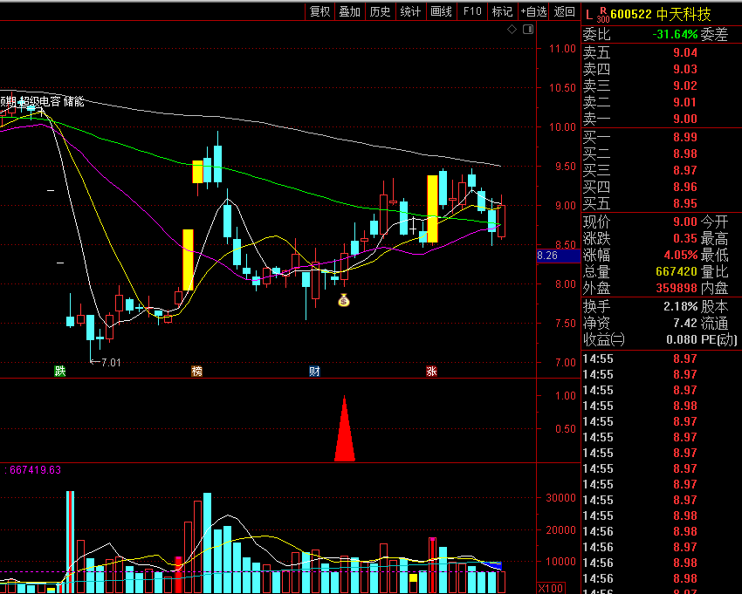Viewport: 742px width, 594px height.
Task: Open the 统计 statistics tool
Action: coord(410,12)
